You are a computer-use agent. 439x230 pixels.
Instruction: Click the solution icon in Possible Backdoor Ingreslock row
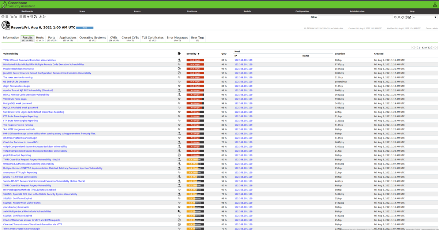pyautogui.click(x=179, y=68)
